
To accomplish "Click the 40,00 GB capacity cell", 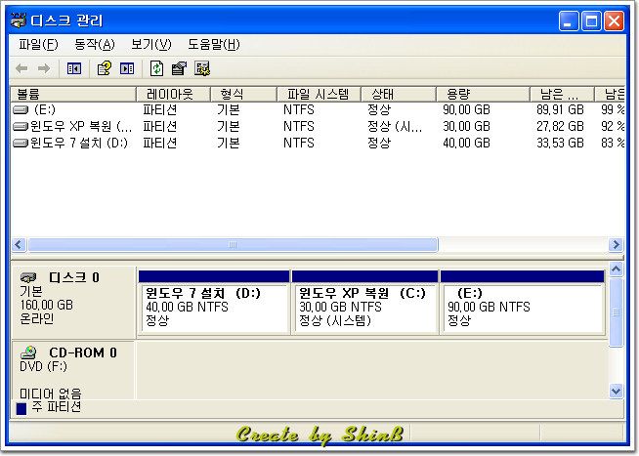I will (x=466, y=143).
